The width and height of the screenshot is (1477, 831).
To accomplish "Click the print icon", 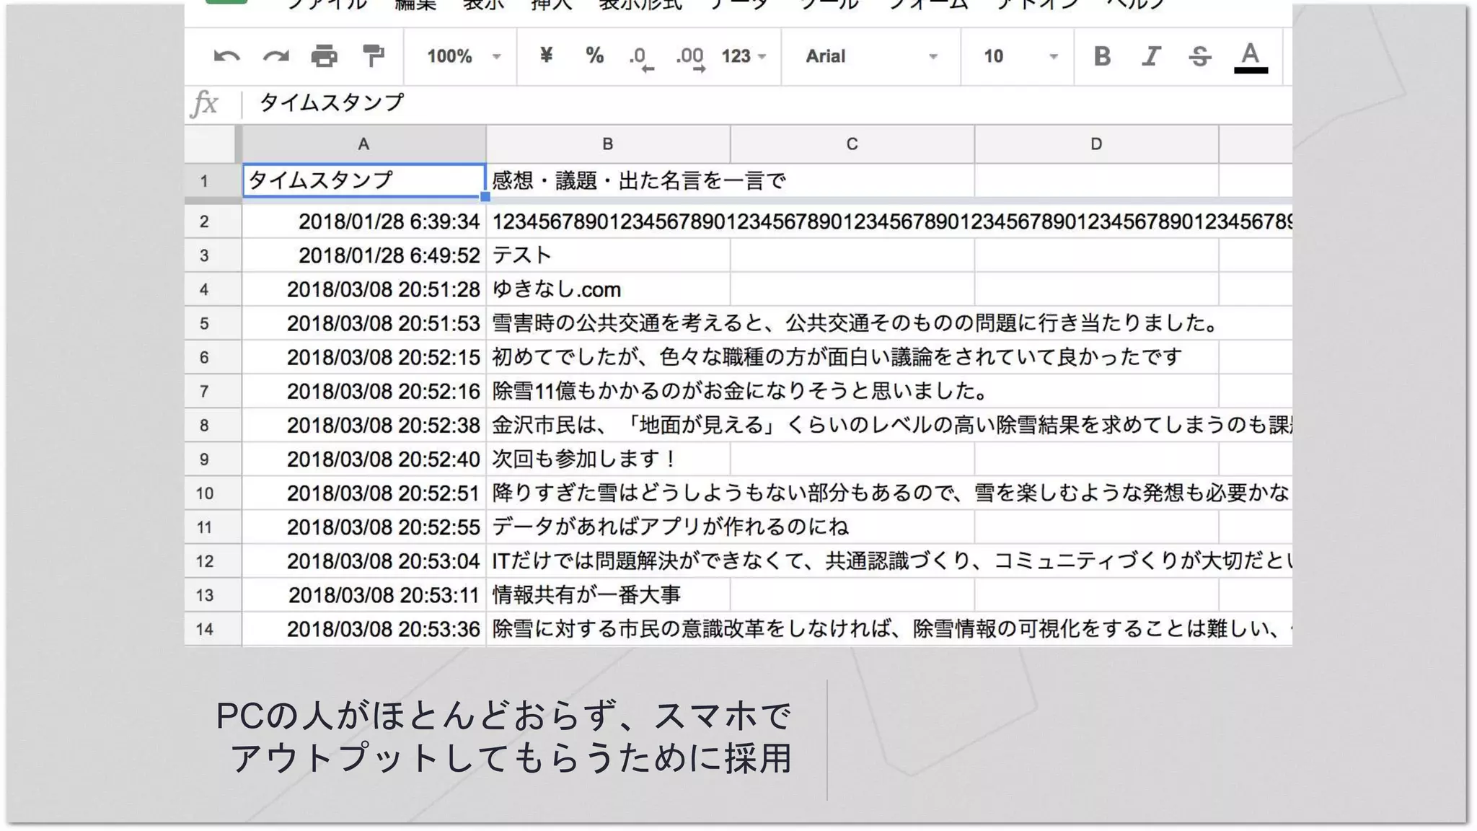I will [324, 56].
